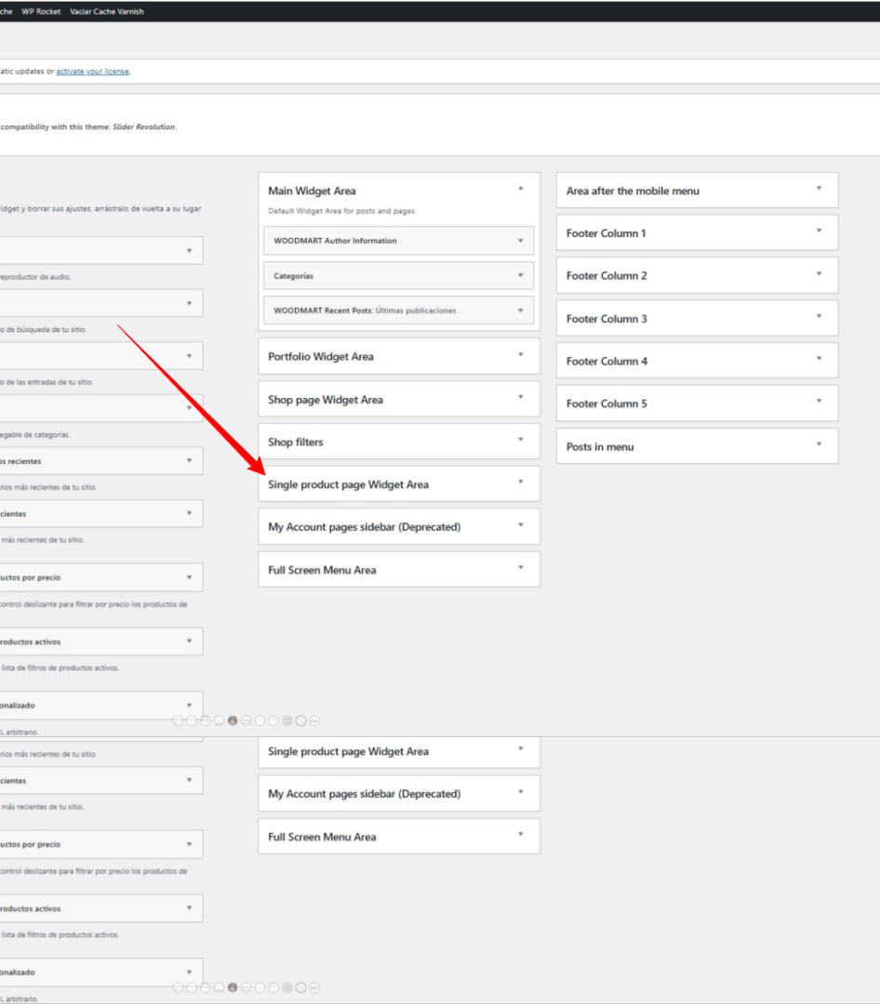Expand the Categorías widget settings
This screenshot has width=880, height=1004.
click(x=520, y=276)
